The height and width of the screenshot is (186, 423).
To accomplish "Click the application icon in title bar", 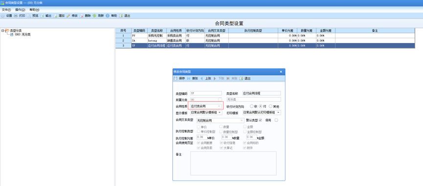I will coord(2,3).
